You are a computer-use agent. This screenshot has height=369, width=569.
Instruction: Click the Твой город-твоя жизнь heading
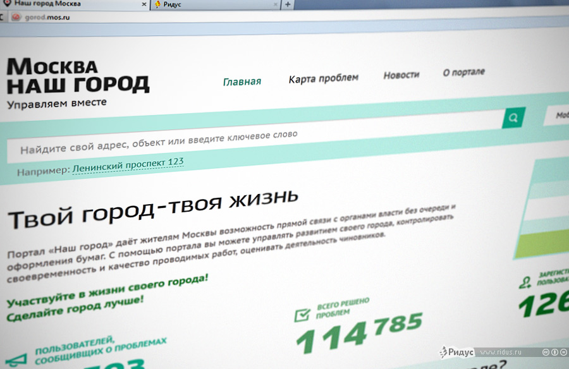pyautogui.click(x=153, y=209)
